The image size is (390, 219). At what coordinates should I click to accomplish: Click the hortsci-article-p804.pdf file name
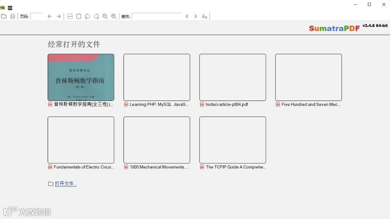coord(227,104)
